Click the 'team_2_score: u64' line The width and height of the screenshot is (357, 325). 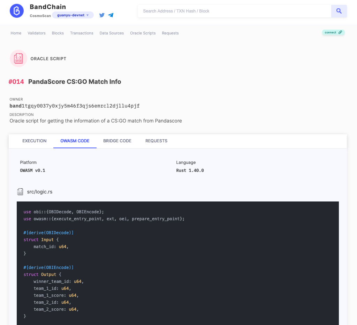tap(56, 309)
